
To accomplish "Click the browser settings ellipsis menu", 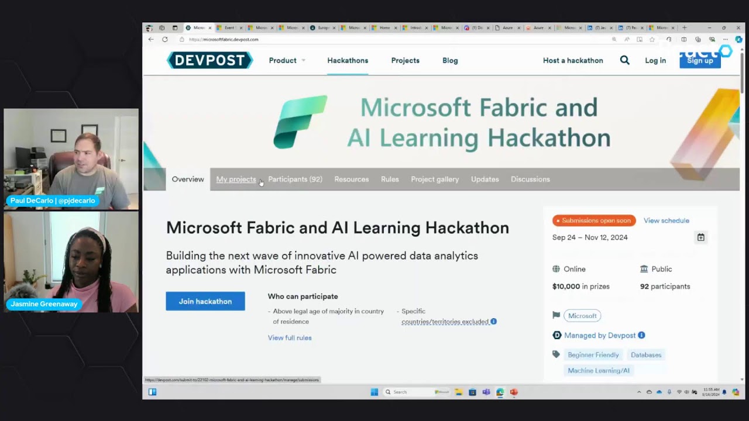I will coord(726,39).
